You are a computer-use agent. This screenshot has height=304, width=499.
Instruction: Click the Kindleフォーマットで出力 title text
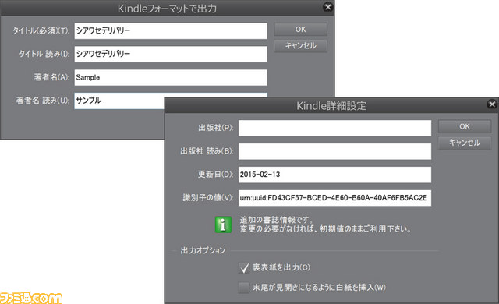[167, 9]
